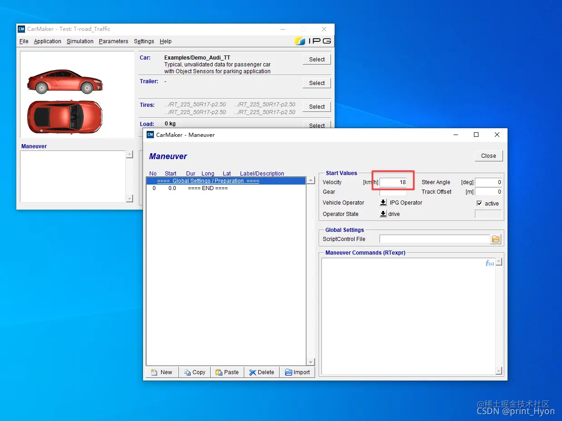The image size is (562, 421).
Task: Click the greyed field below active checkbox
Action: tap(488, 214)
